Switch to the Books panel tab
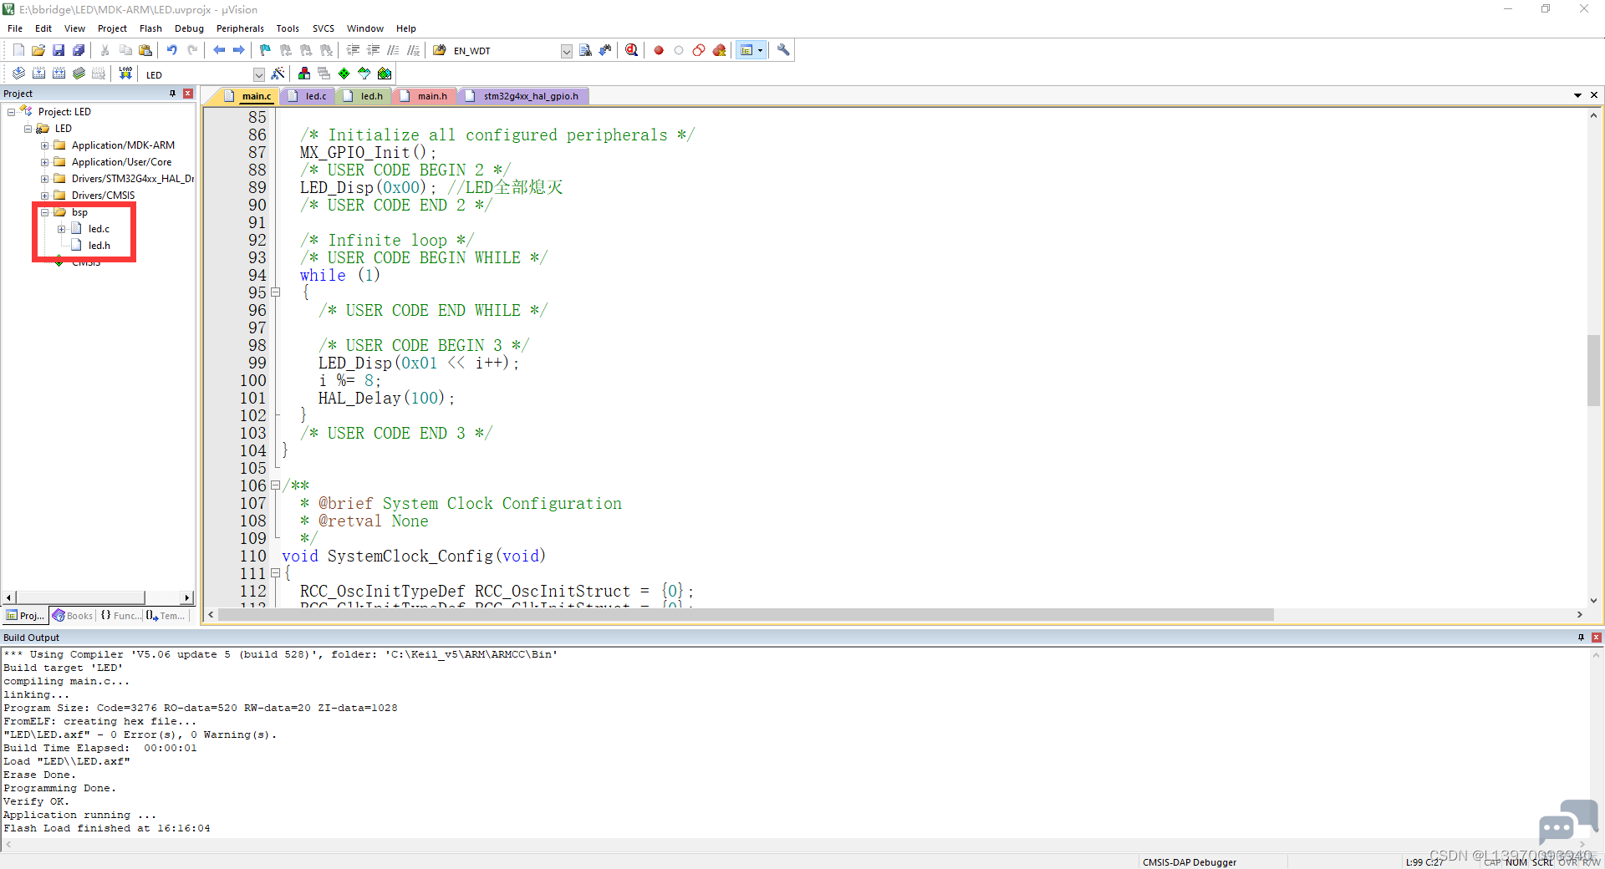Viewport: 1605px width, 869px height. [73, 616]
